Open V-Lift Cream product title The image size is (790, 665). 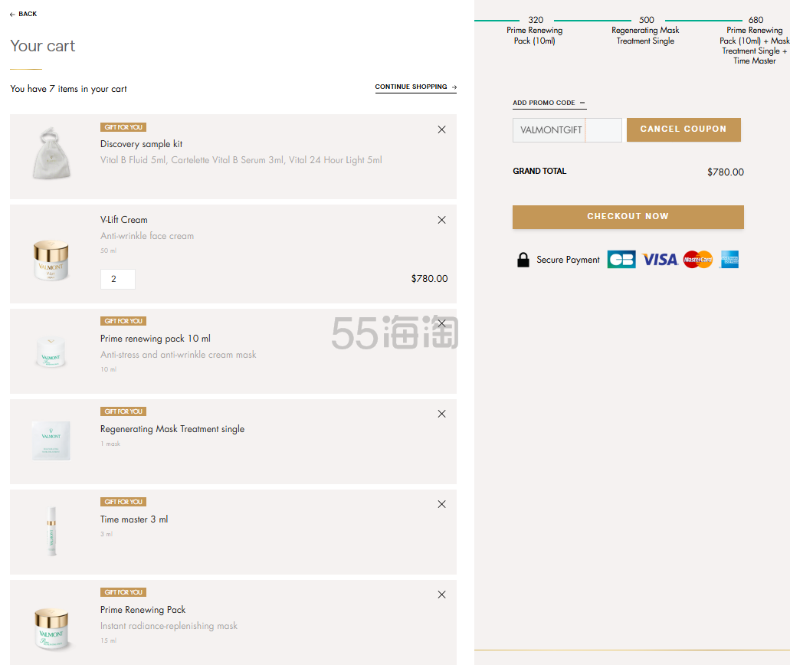tap(124, 220)
